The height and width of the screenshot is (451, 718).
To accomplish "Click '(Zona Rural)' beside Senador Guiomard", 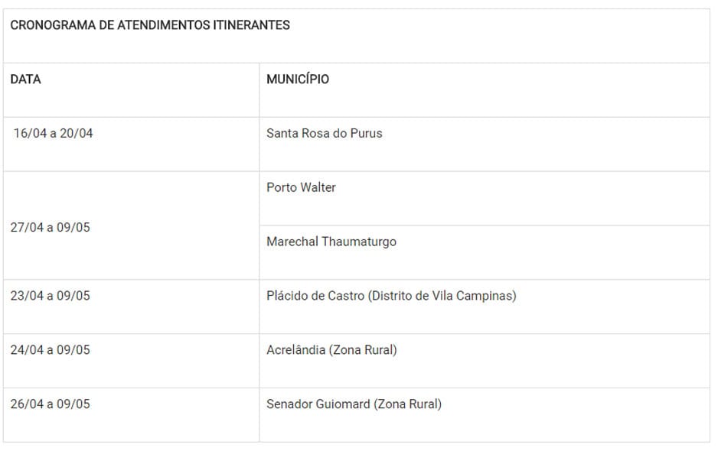I will pyautogui.click(x=408, y=404).
